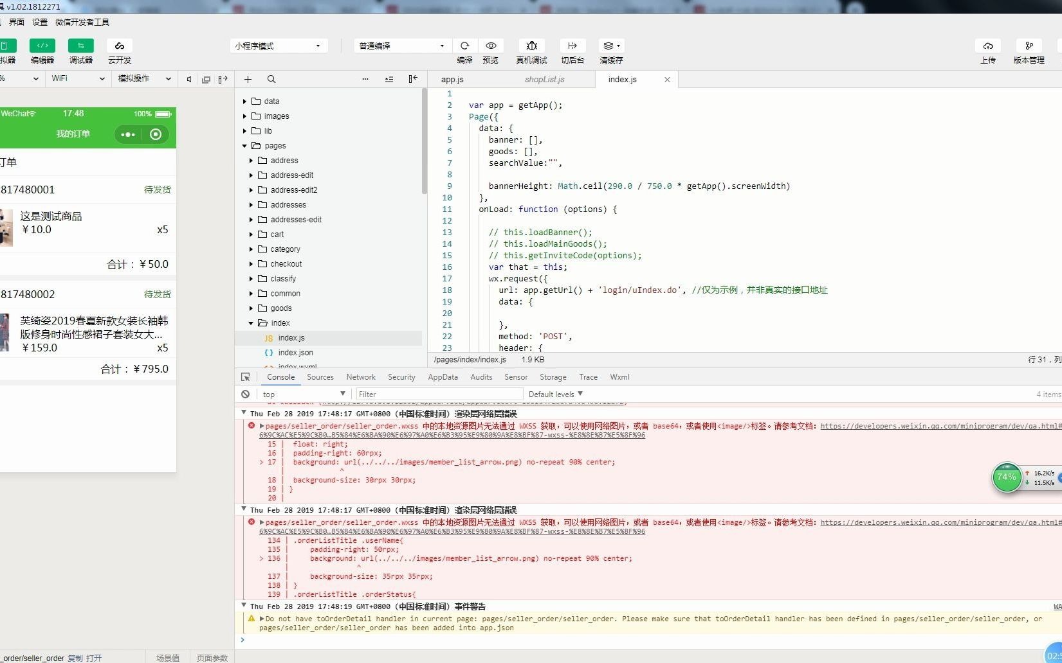Open compile mode dropdown 普通编译

pyautogui.click(x=403, y=46)
